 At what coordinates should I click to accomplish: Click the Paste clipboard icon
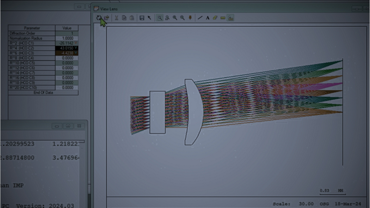point(132,18)
